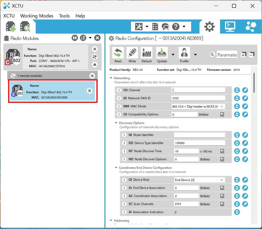262x229 pixels.
Task: Open calculator for C8 Compatibility Options
Action: point(222,114)
